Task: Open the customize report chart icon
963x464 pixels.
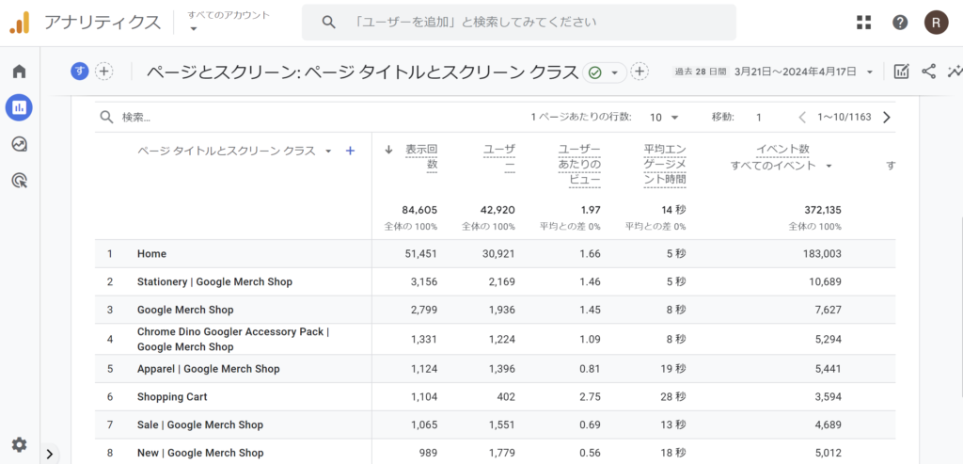Action: (x=901, y=72)
